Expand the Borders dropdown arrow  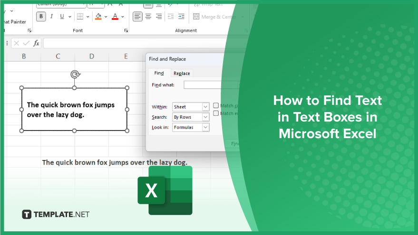point(87,17)
